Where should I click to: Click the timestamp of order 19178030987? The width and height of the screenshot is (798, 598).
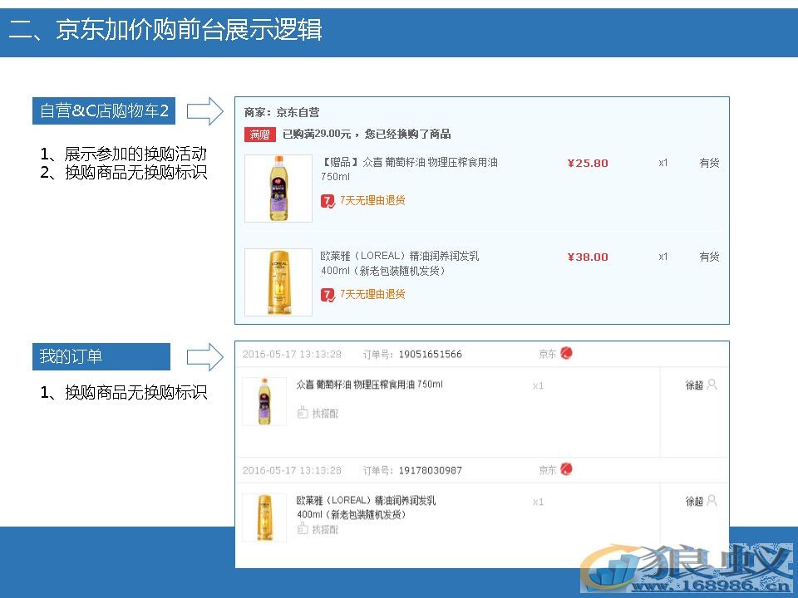[292, 471]
